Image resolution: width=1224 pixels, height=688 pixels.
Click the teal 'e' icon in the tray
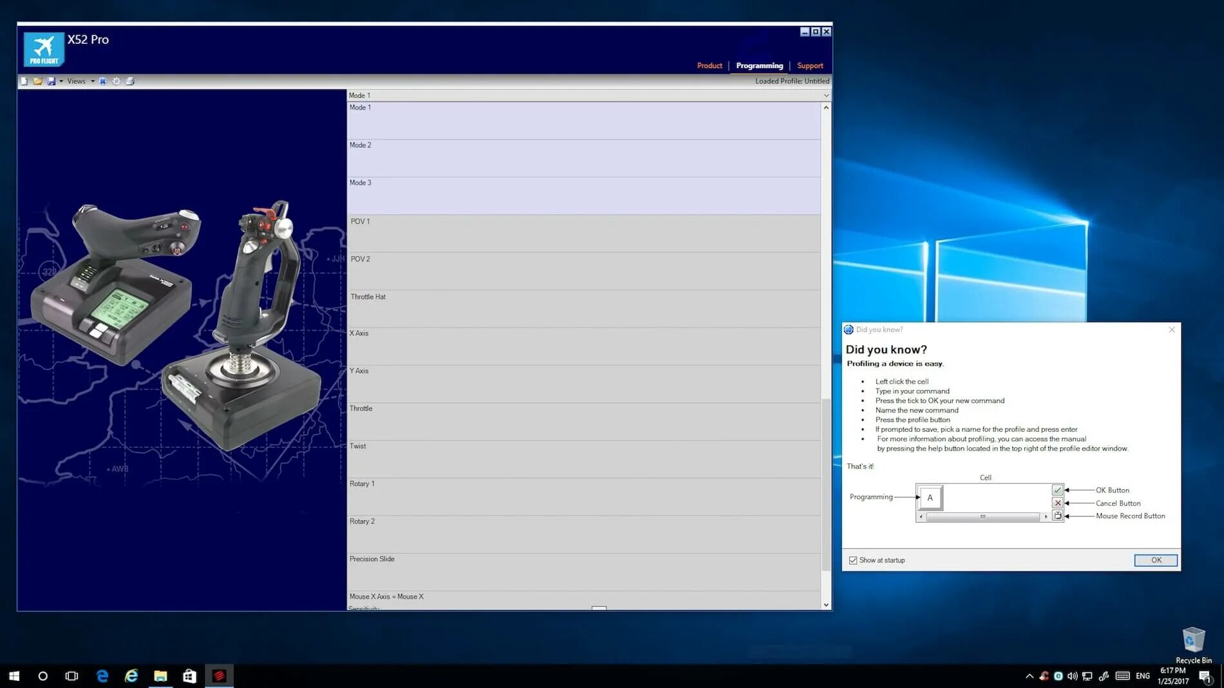point(1058,676)
